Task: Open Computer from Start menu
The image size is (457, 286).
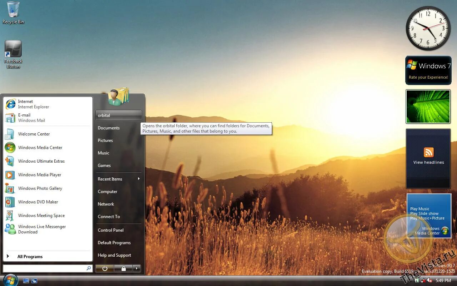Action: 119,192
